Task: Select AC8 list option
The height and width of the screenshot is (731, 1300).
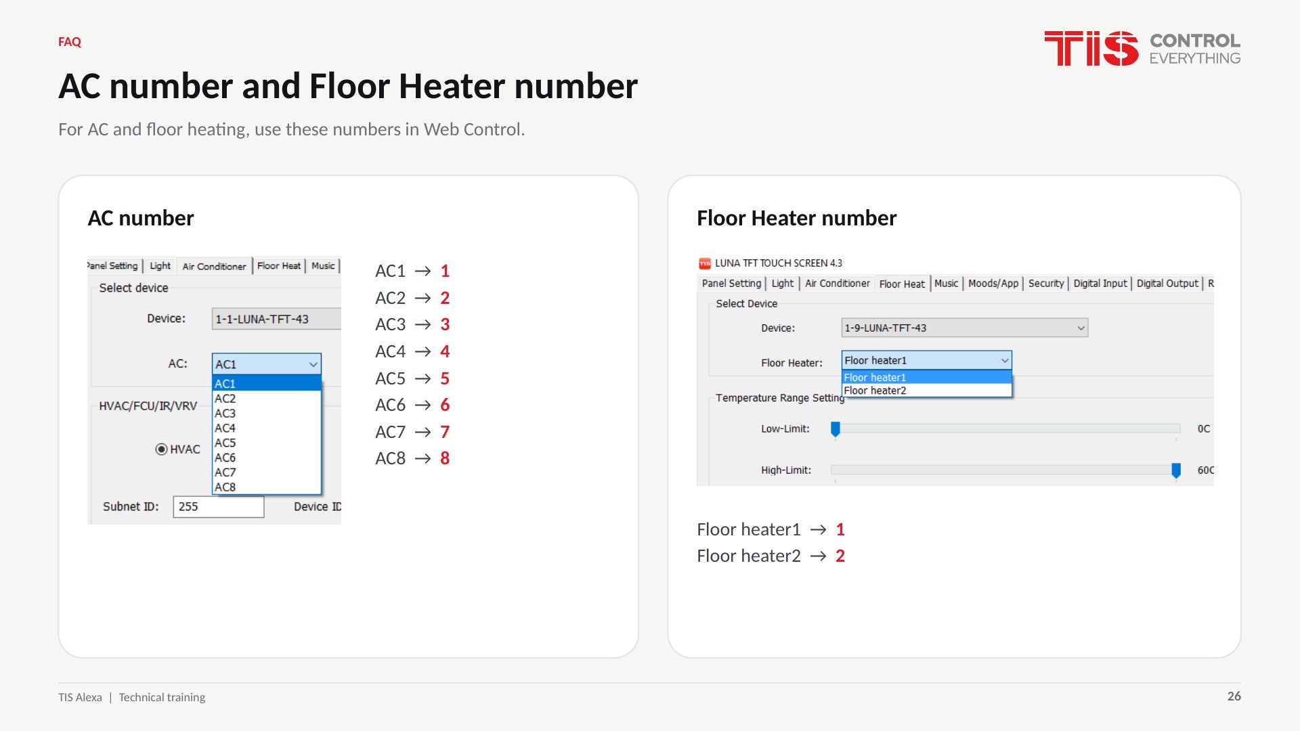Action: 266,487
